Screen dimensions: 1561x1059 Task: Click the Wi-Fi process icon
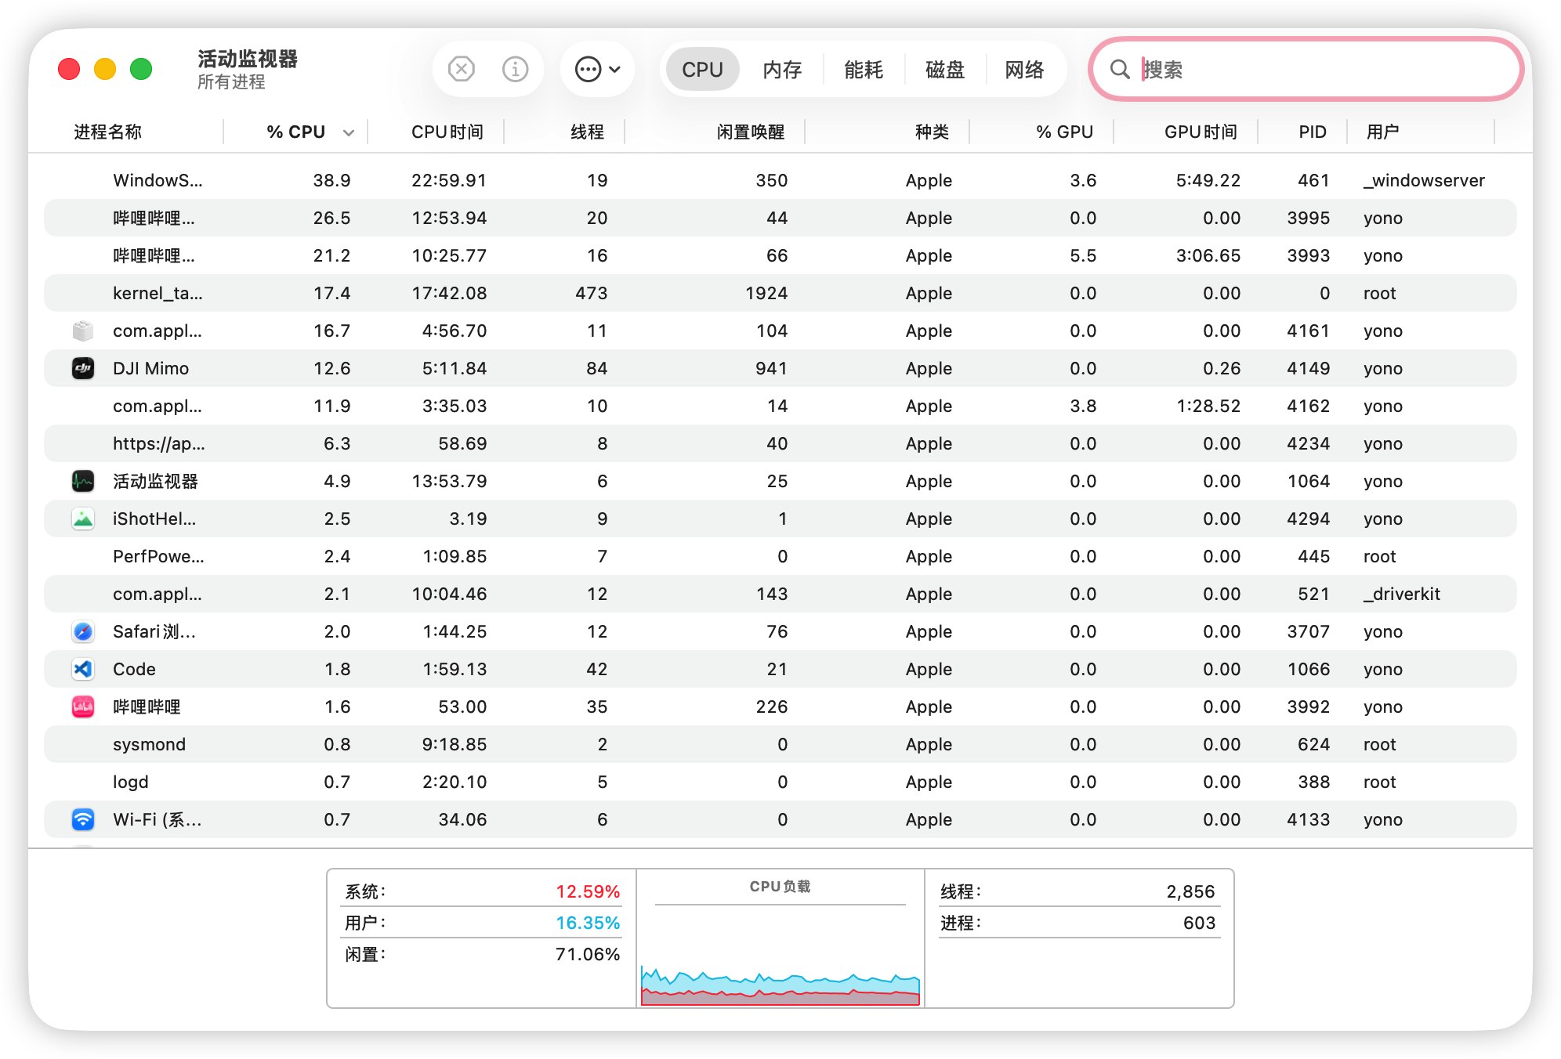tap(83, 819)
